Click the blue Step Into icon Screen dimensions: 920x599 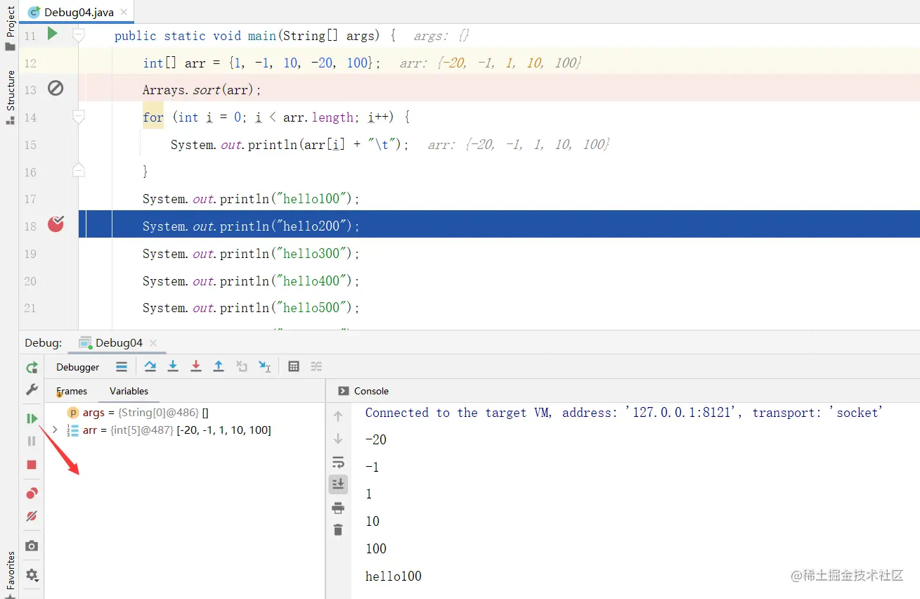[x=173, y=366]
